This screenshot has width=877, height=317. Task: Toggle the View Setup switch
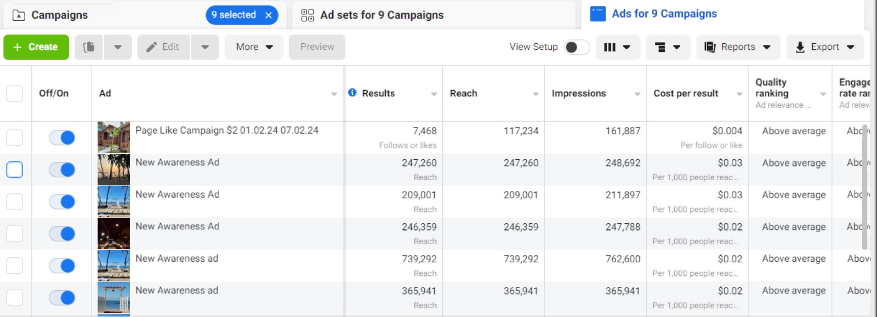click(x=576, y=47)
